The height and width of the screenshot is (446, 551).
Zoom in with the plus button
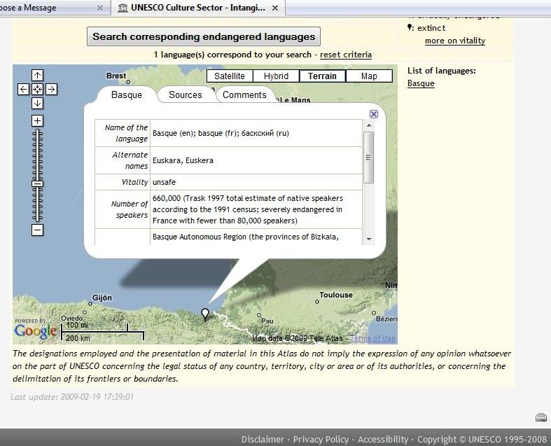(x=37, y=121)
